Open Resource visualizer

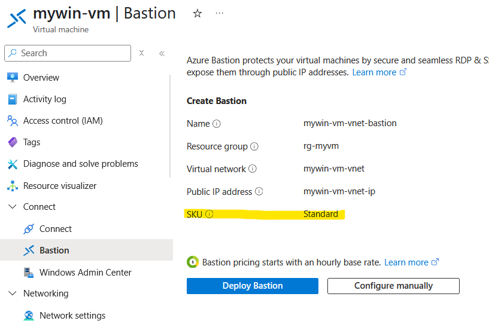point(60,186)
